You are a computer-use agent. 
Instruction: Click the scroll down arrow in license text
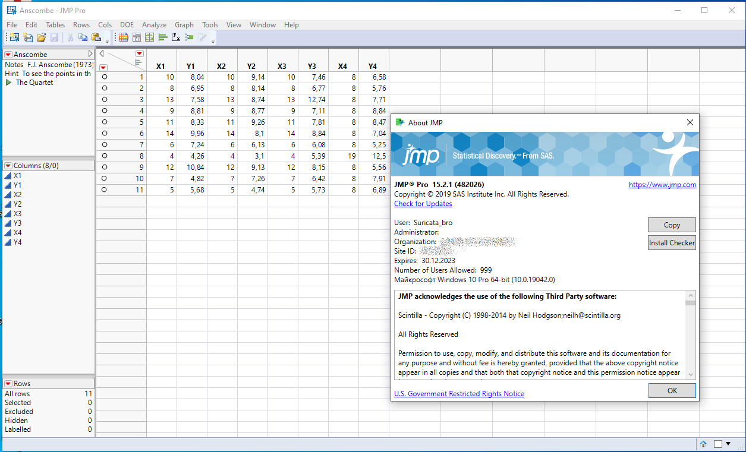point(690,374)
